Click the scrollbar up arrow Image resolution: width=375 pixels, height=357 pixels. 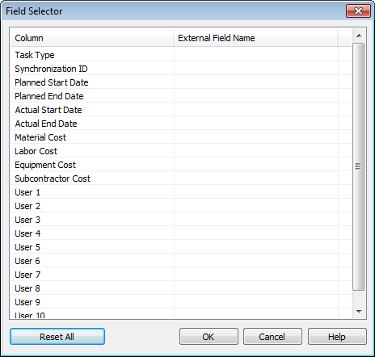[x=359, y=36]
